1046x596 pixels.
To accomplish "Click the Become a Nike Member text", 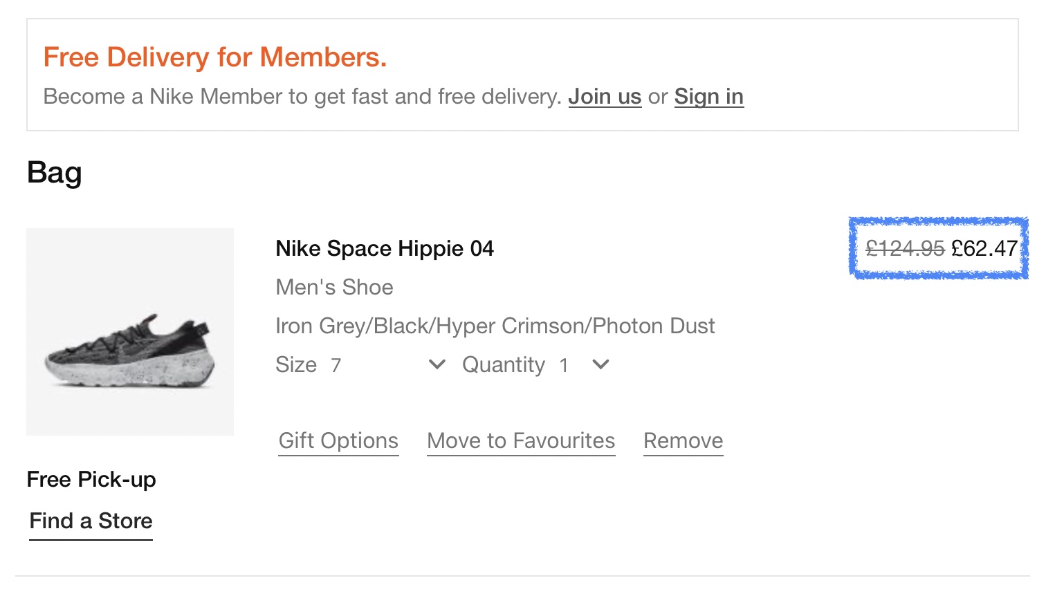I will point(302,97).
